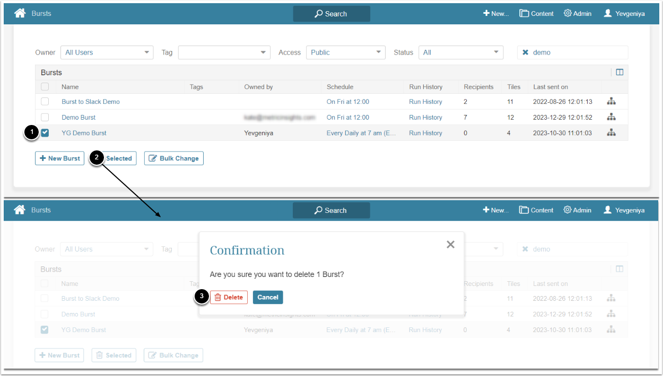The width and height of the screenshot is (663, 376).
Task: Confirm with the red Delete button
Action: (229, 297)
